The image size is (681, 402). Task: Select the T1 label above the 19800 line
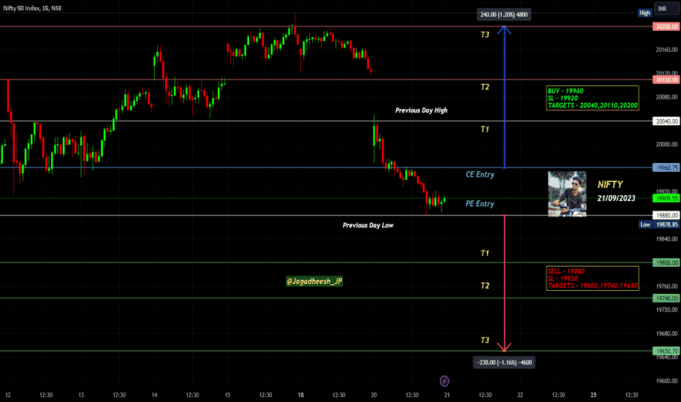coord(485,253)
